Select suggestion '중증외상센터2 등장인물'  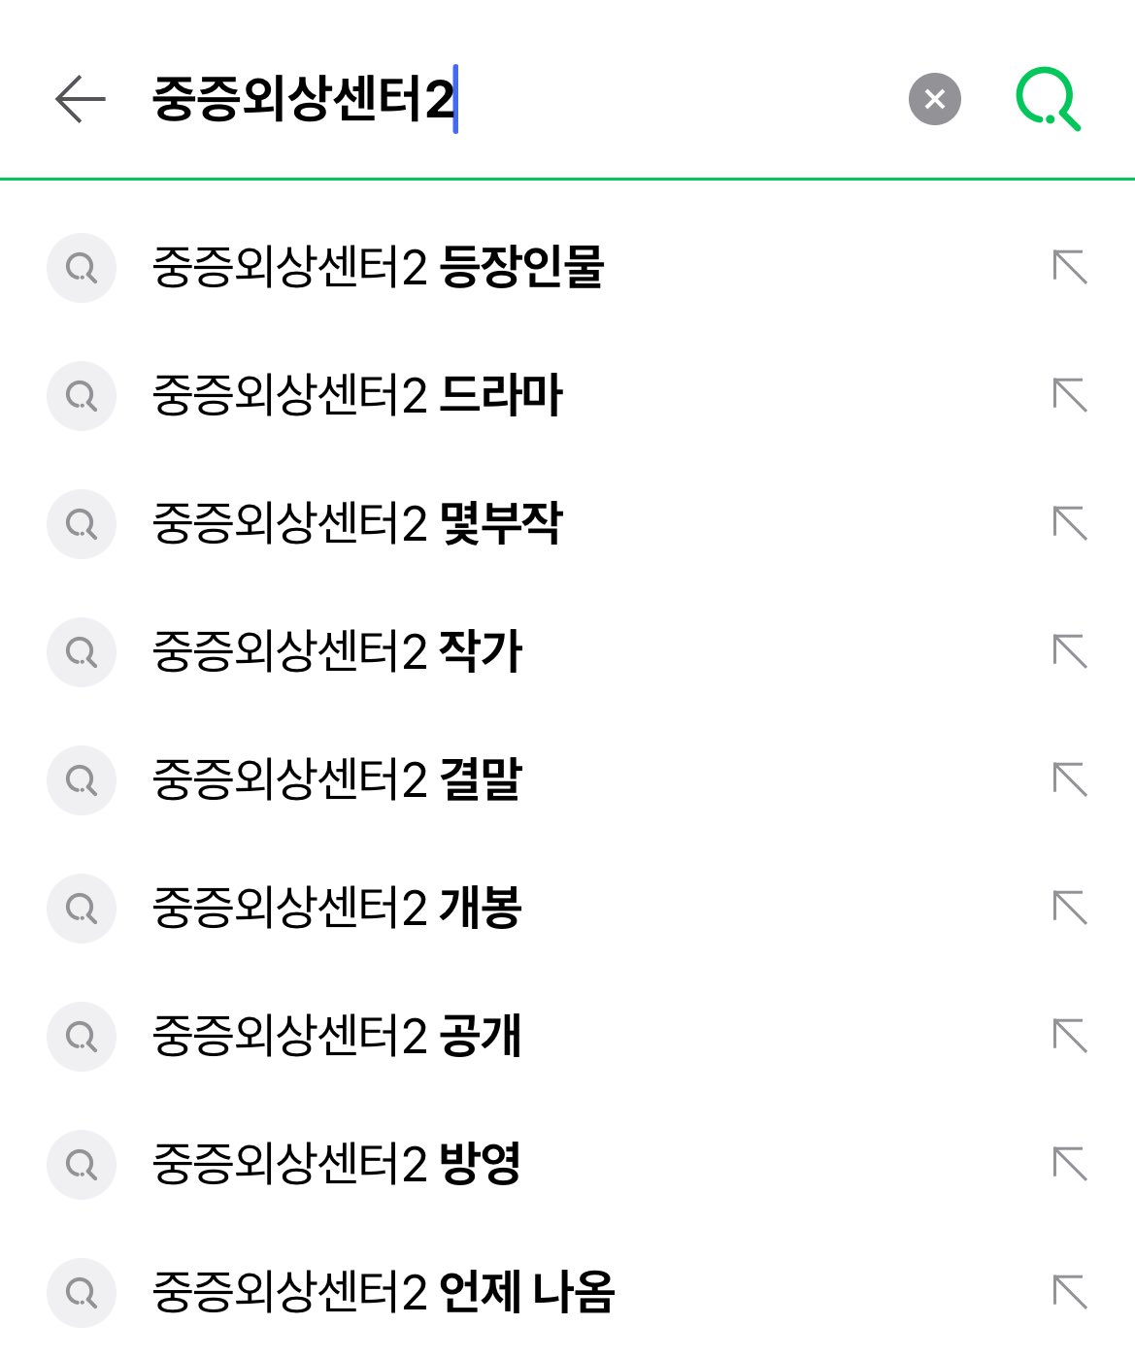click(379, 267)
